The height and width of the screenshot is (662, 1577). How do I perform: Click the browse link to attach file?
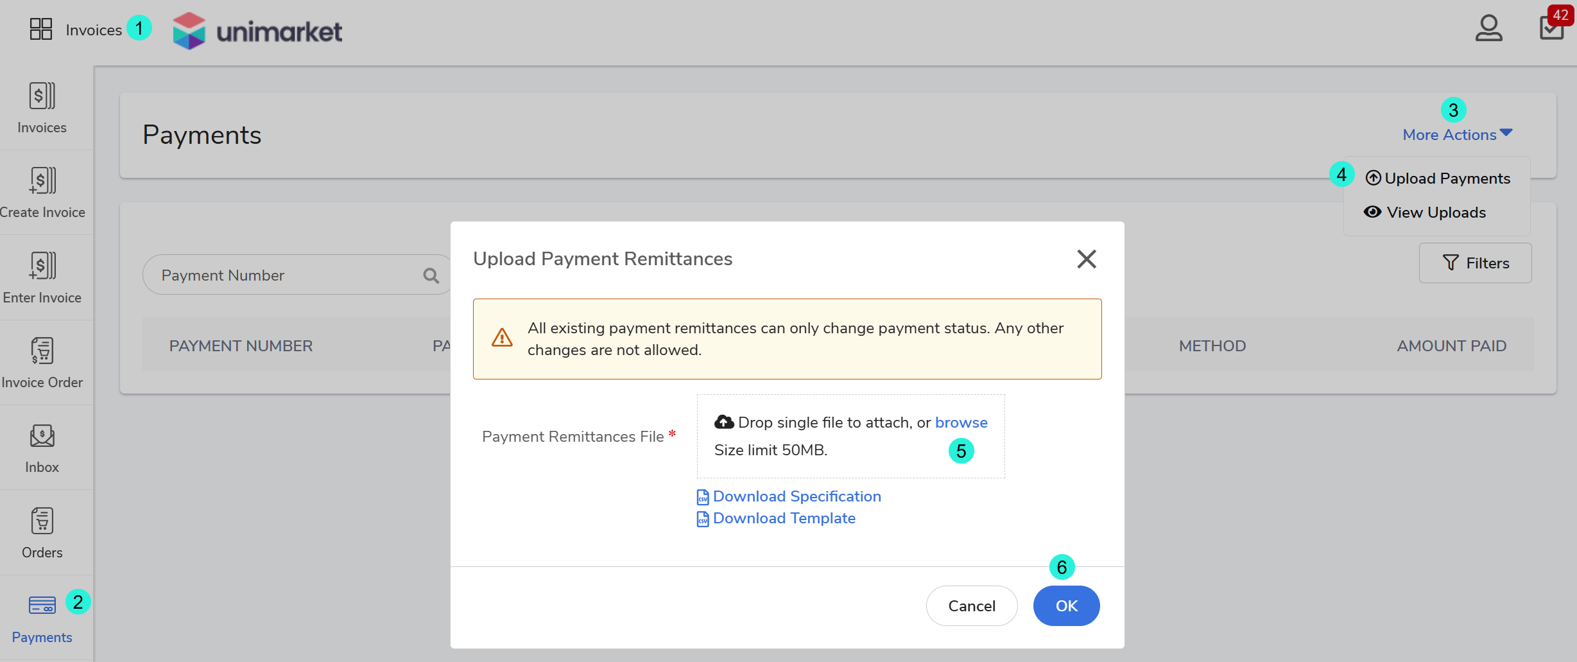point(961,422)
